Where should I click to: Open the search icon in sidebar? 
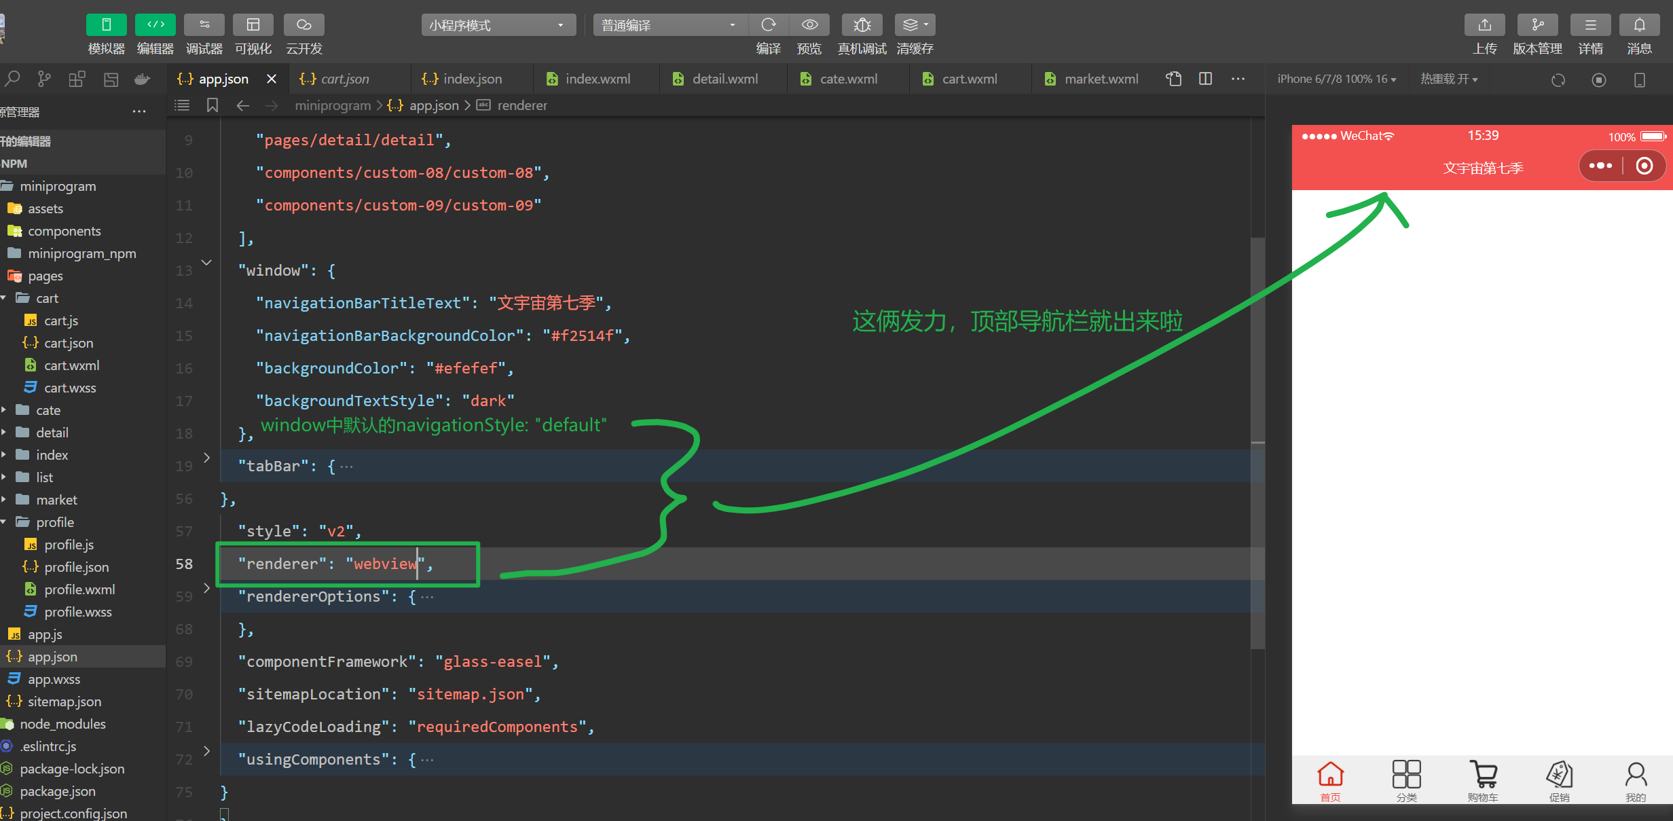tap(12, 79)
